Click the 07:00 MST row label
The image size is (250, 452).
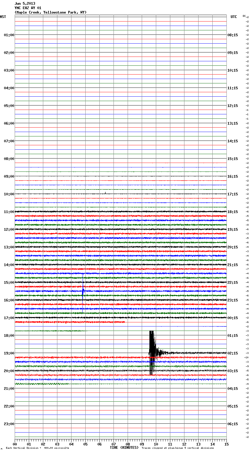[x=9, y=141]
